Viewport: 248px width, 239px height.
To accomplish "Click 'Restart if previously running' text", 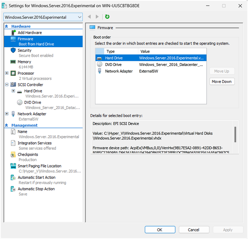I will tap(43, 183).
